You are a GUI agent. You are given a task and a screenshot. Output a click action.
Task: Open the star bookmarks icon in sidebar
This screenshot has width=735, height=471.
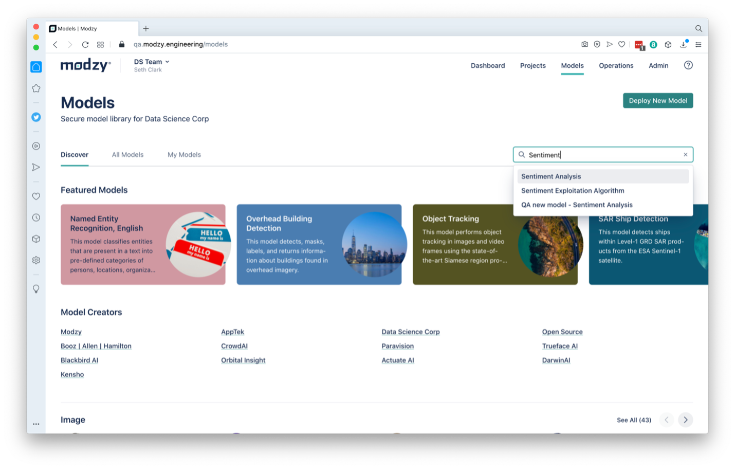click(x=36, y=88)
